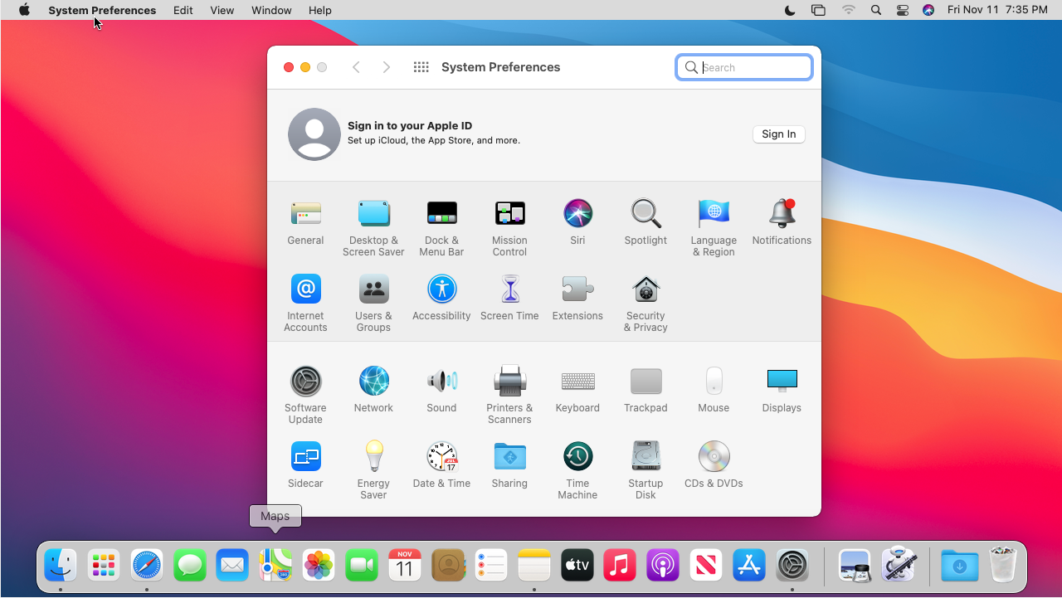
Task: Open Spotlight search in menu bar
Action: click(876, 10)
